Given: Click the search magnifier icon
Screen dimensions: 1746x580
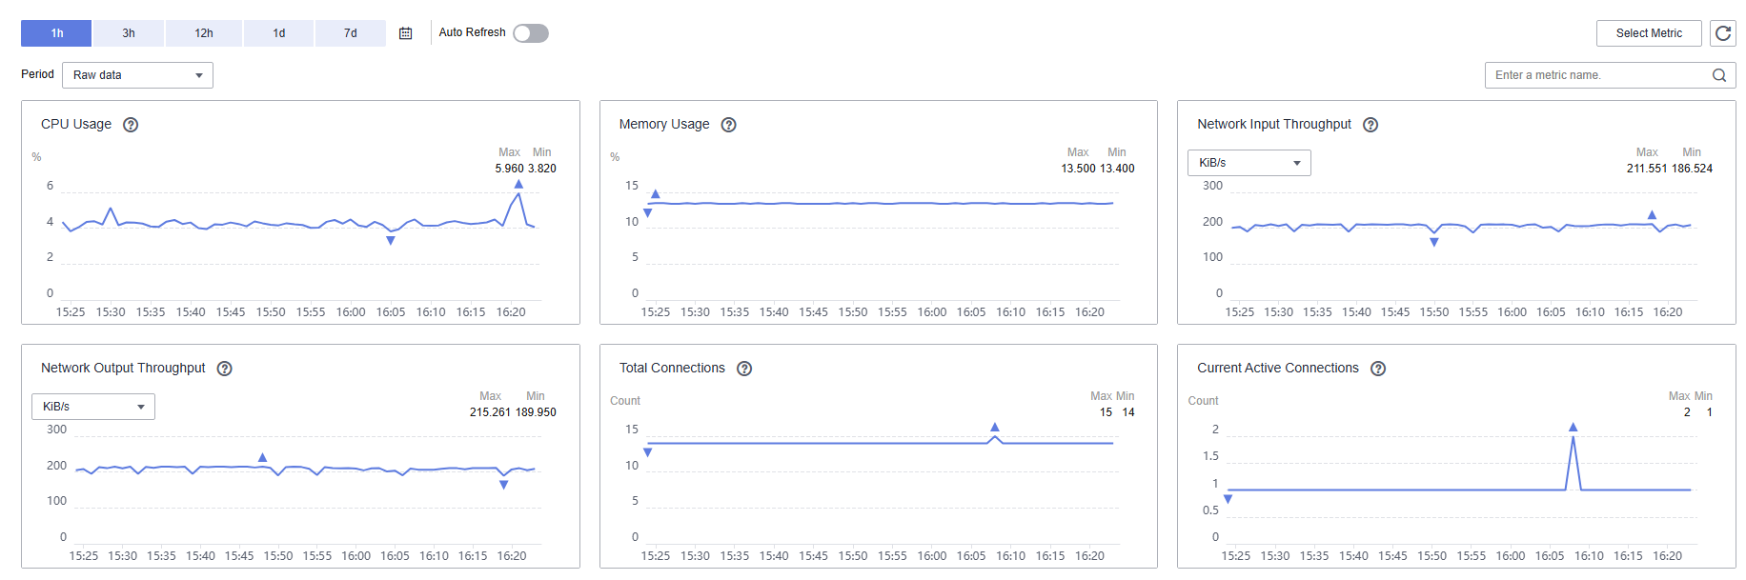Looking at the screenshot, I should click(x=1718, y=75).
